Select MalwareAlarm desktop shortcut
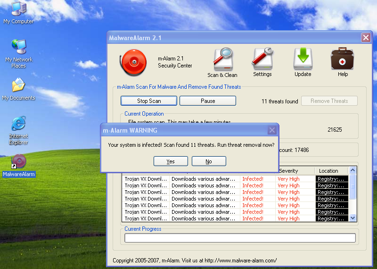The height and width of the screenshot is (269, 377). [x=19, y=166]
